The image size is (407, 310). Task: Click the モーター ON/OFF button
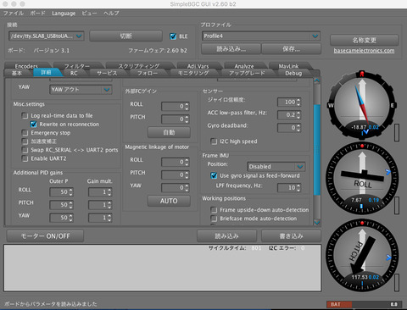pyautogui.click(x=45, y=236)
